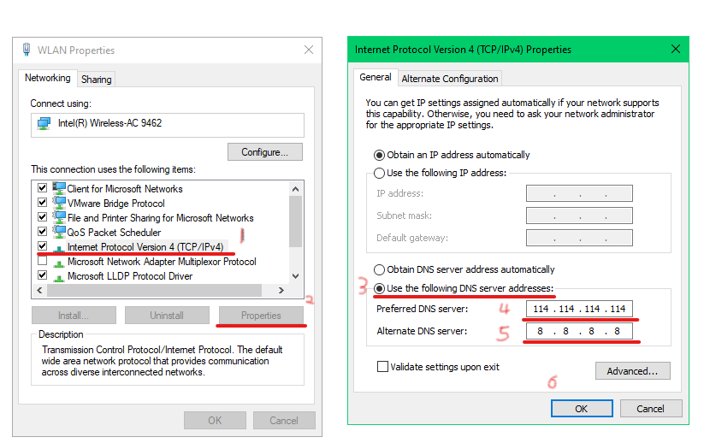
Task: Click the WLAN Properties title bar icon
Action: tap(27, 50)
